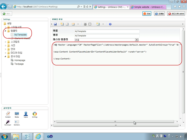Open the Media section
Screen dimensions: 187x140
pos(17,115)
